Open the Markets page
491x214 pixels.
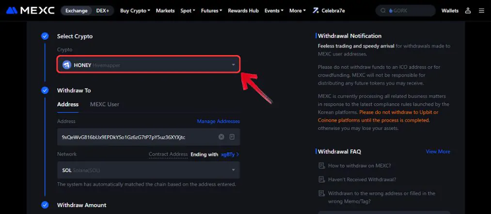(x=165, y=11)
